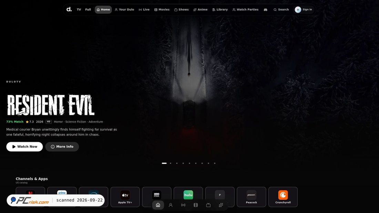Open the Watch Parties tab
379x213 pixels.
245,10
